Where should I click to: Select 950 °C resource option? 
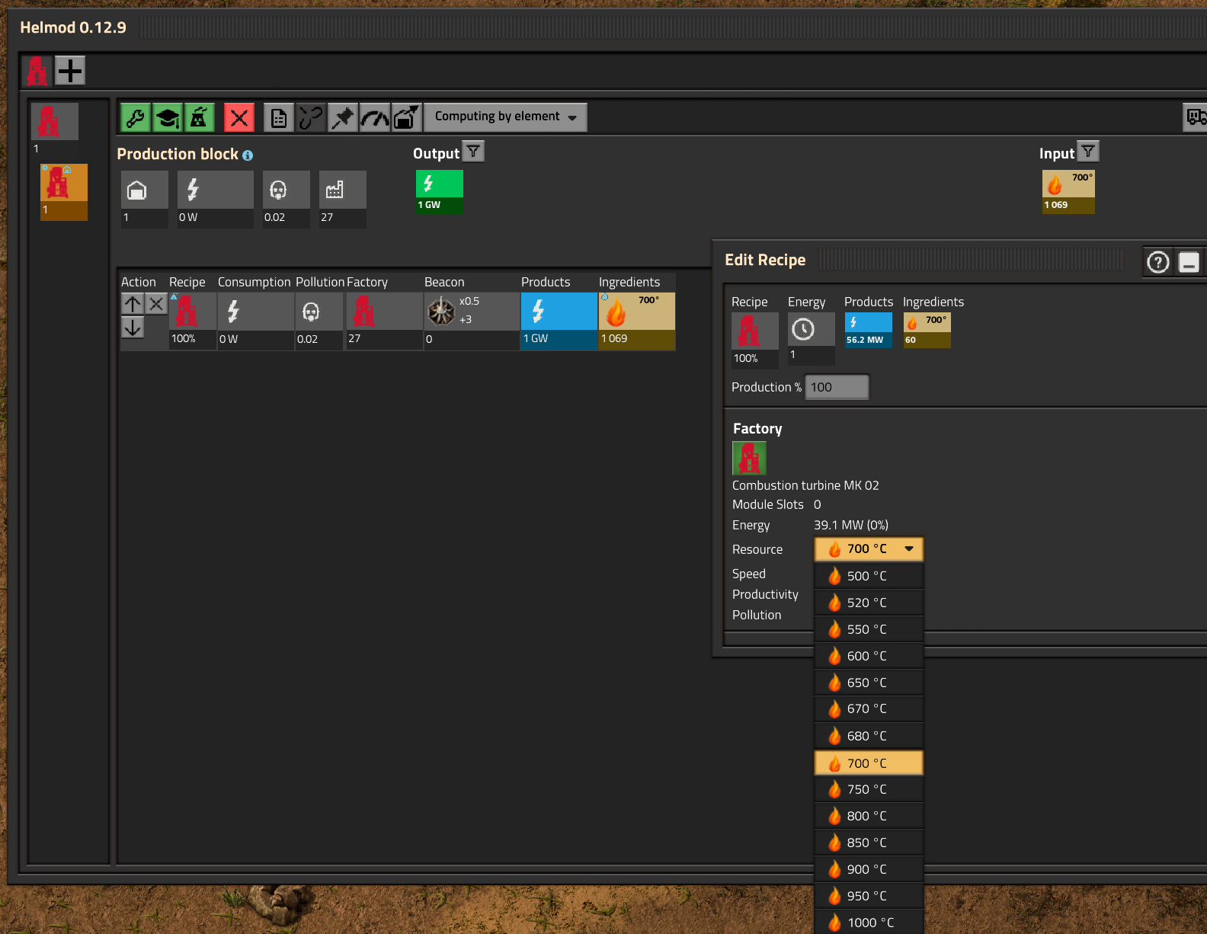tap(869, 896)
